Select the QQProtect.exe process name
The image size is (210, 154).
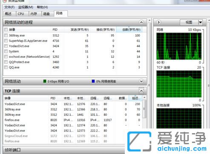click(x=19, y=62)
